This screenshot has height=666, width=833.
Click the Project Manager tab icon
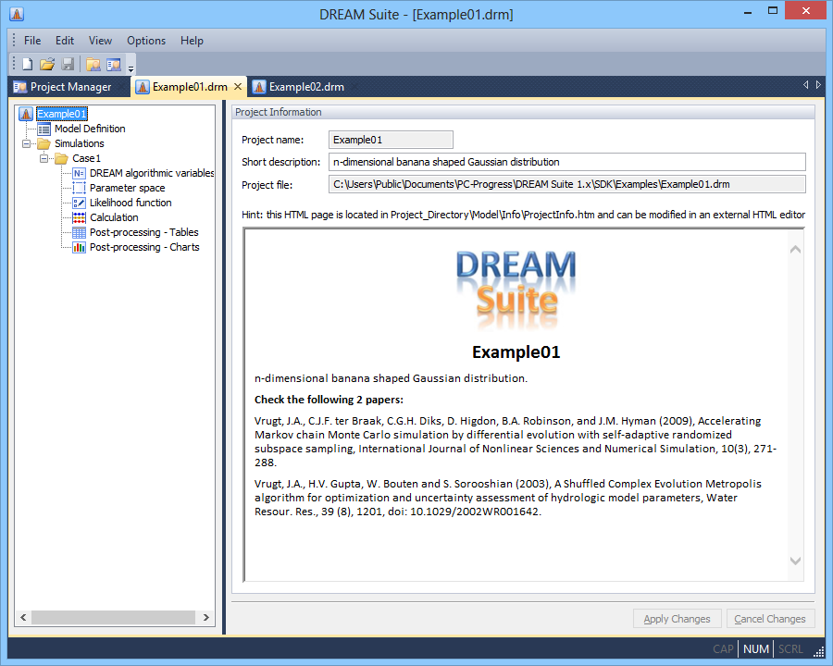(x=20, y=87)
